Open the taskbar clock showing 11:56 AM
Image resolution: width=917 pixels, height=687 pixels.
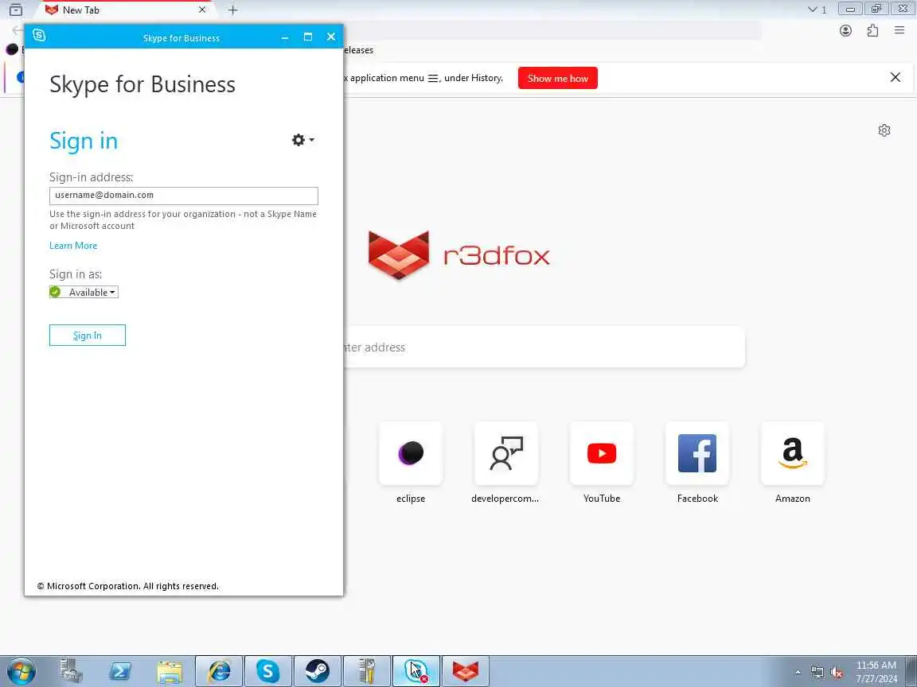(876, 672)
